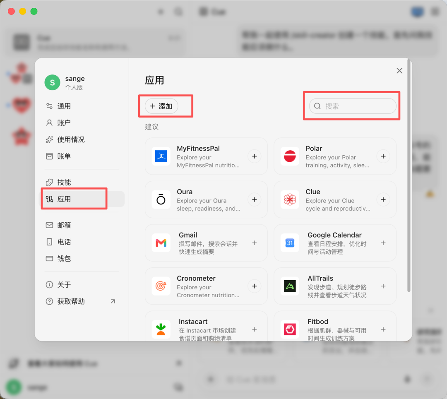Select the 技能 skills section

point(82,183)
